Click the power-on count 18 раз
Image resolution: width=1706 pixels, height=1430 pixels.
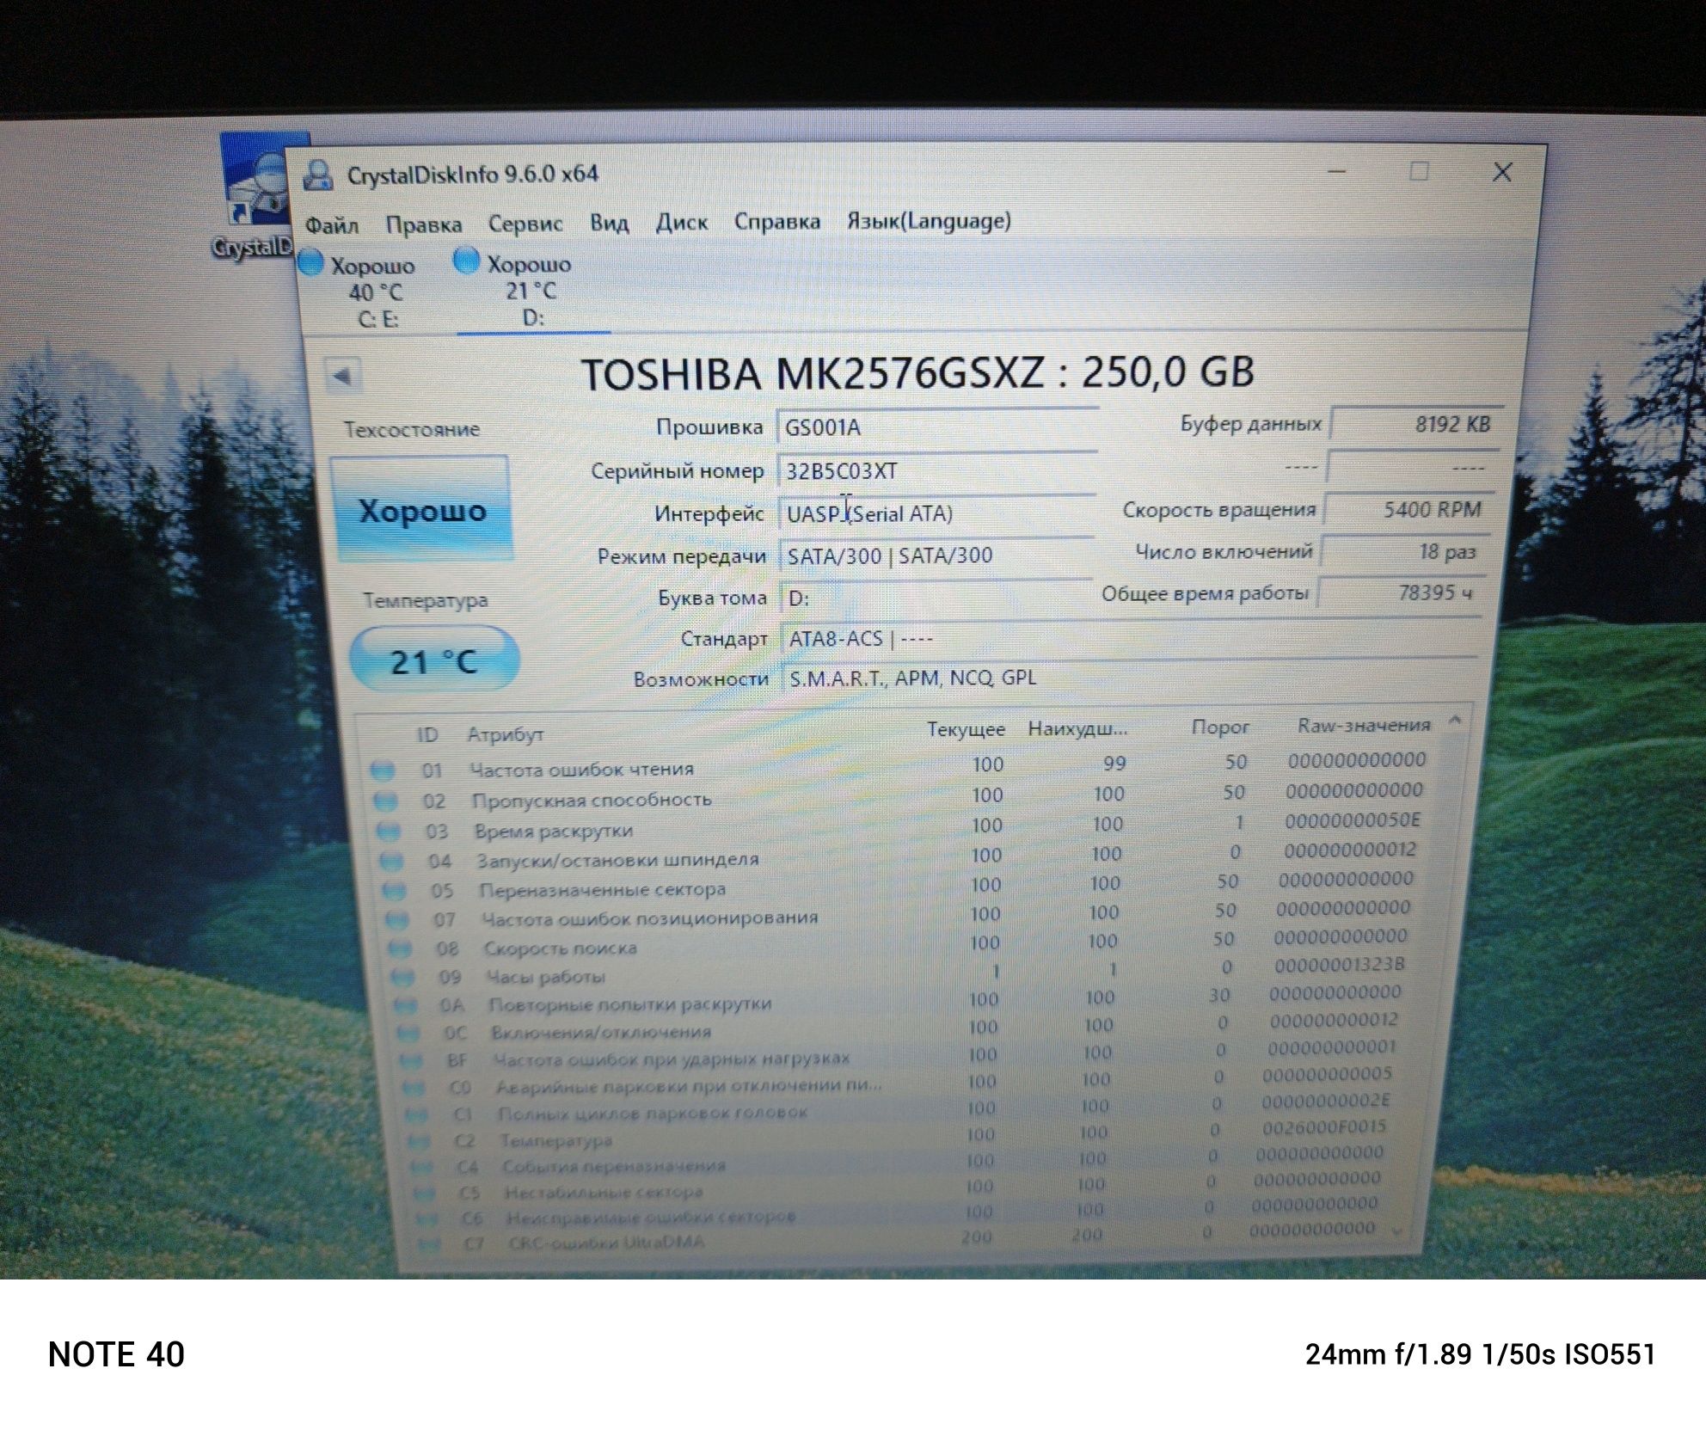1405,551
